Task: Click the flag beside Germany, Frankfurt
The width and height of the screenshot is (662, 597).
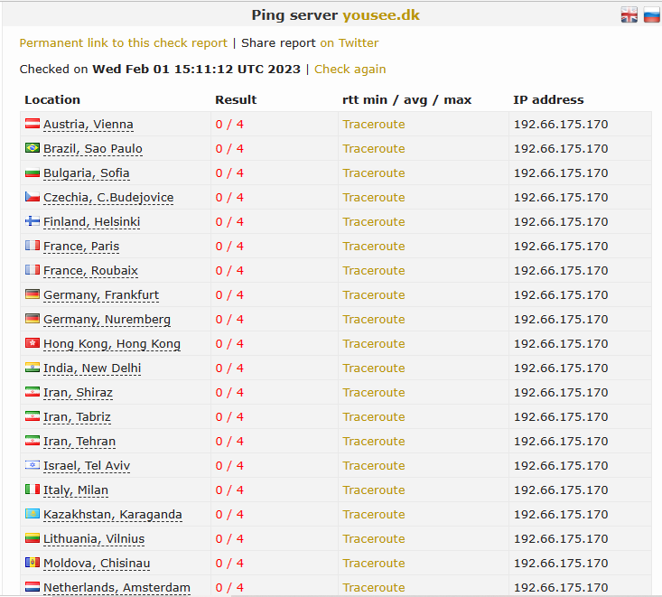Action: tap(33, 294)
